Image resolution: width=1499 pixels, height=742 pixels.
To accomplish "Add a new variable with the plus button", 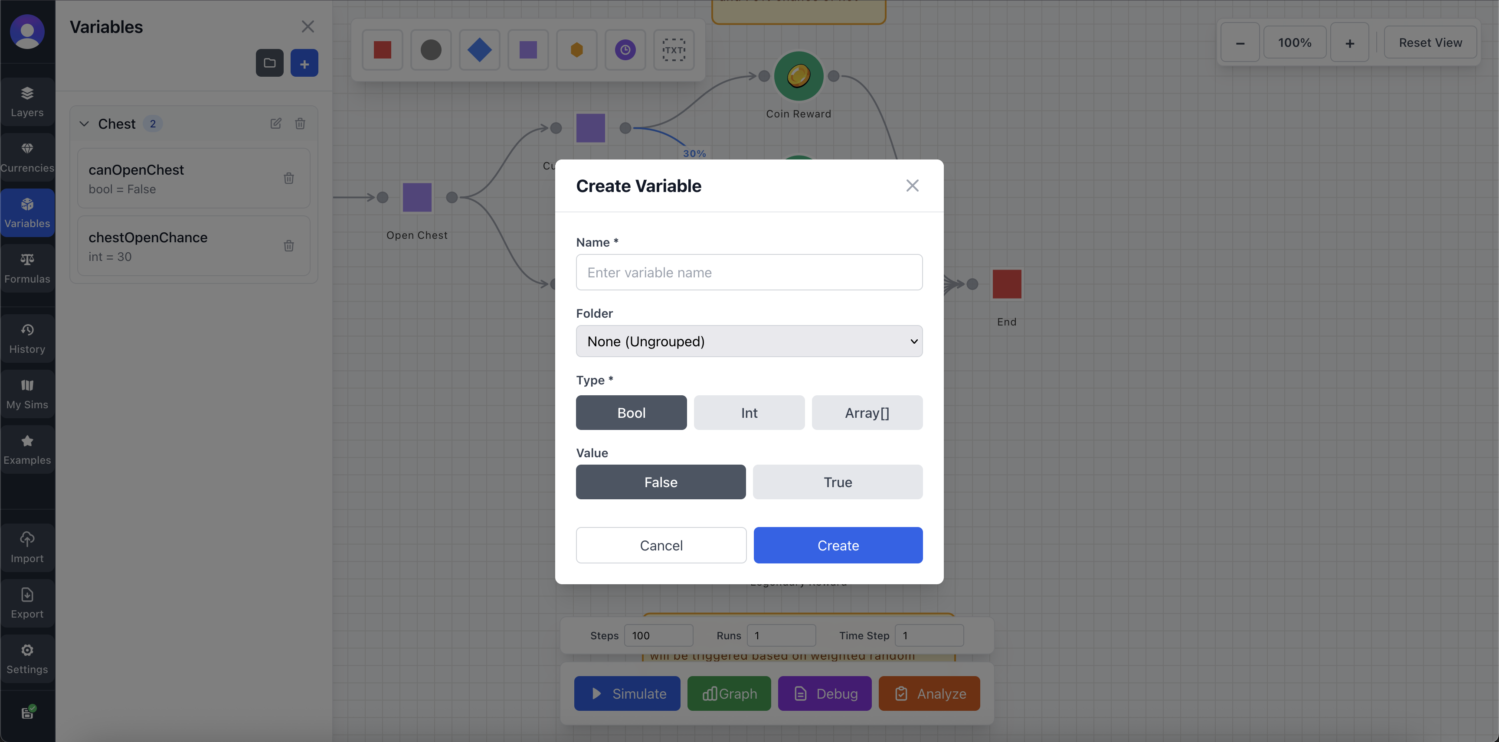I will coord(304,63).
